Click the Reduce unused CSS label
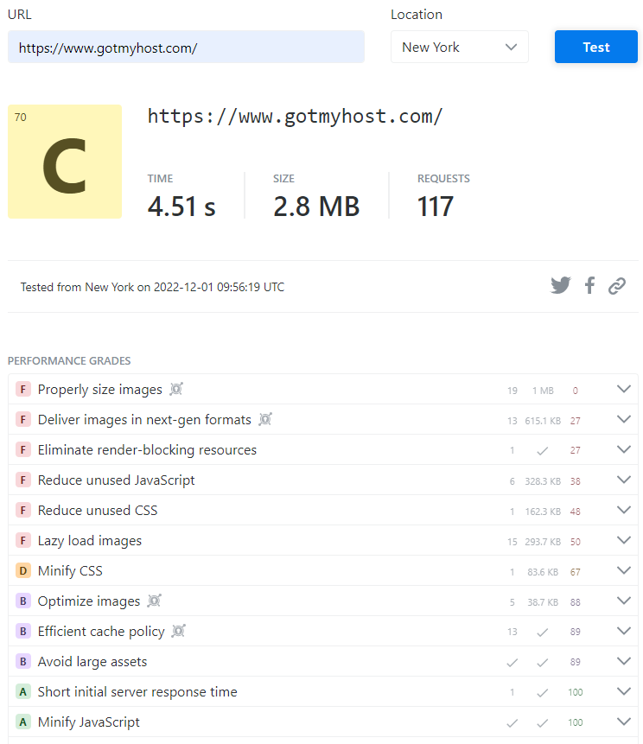Image resolution: width=643 pixels, height=744 pixels. [98, 511]
